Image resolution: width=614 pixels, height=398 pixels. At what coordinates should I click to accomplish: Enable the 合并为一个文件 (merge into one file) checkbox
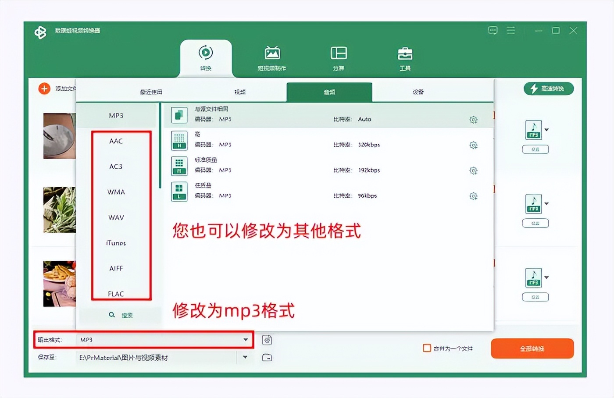click(427, 348)
